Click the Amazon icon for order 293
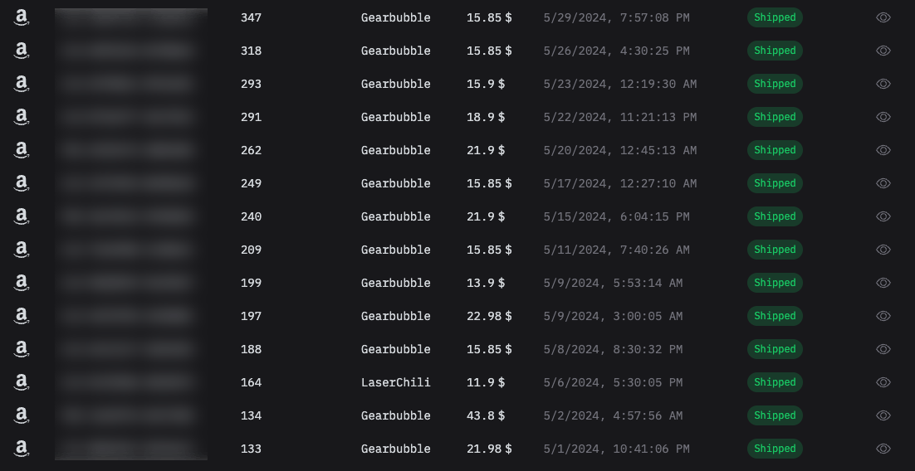915x471 pixels. coord(22,84)
